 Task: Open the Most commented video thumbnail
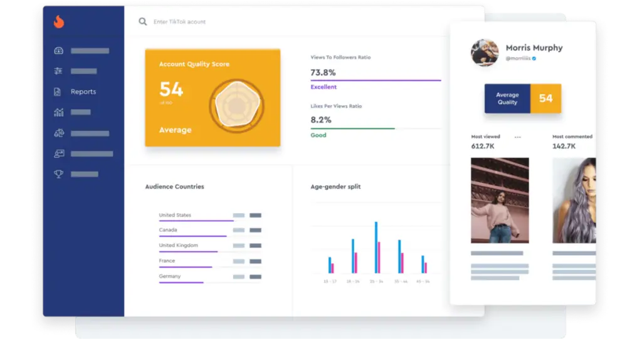pyautogui.click(x=574, y=200)
